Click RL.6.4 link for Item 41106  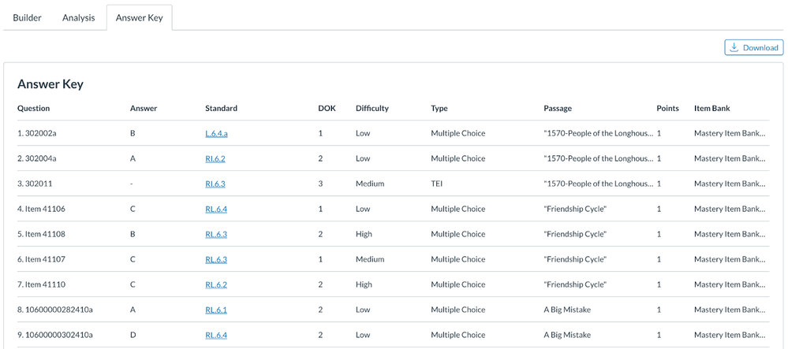point(216,209)
